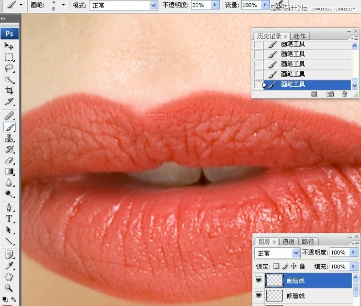Hide the 画唇线 layer
361x306 pixels.
tap(258, 280)
